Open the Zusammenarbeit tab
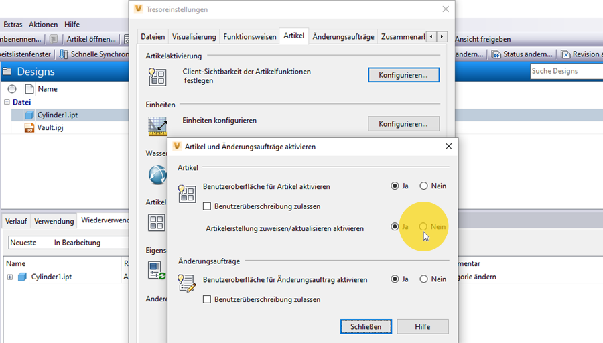Image resolution: width=603 pixels, height=343 pixels. [x=403, y=37]
